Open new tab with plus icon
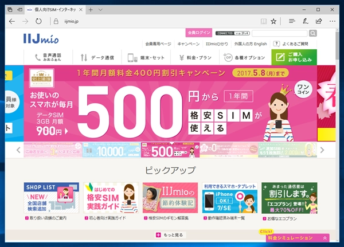 (x=91, y=10)
